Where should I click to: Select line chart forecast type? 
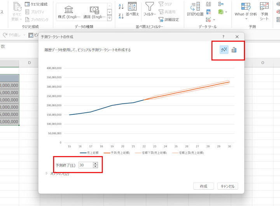[224, 50]
